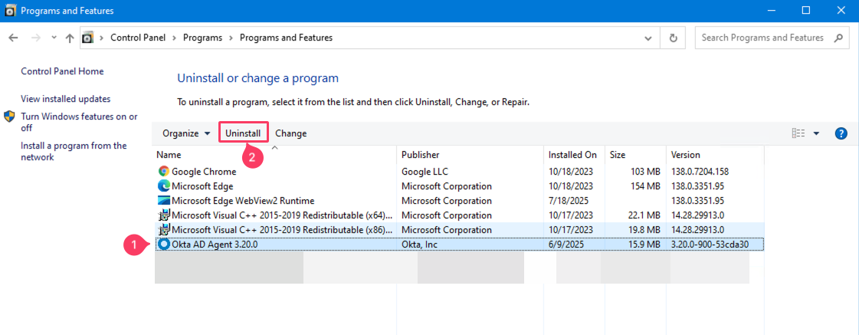Click the change view icon
Screen dimensions: 859x335
point(798,133)
